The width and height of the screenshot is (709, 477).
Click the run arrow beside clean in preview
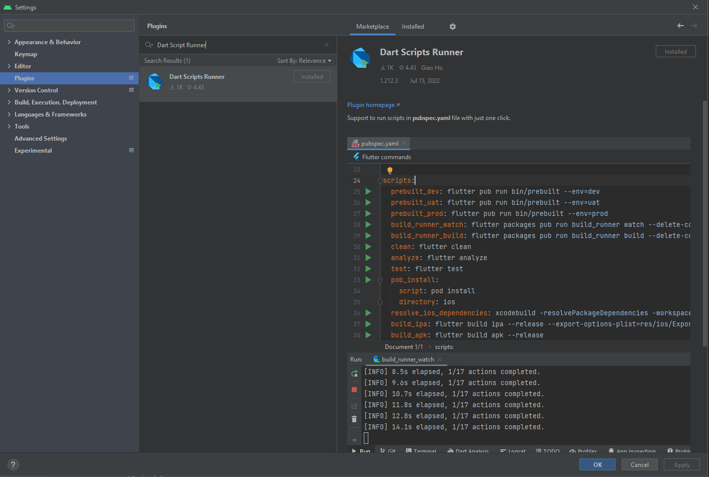pyautogui.click(x=368, y=247)
